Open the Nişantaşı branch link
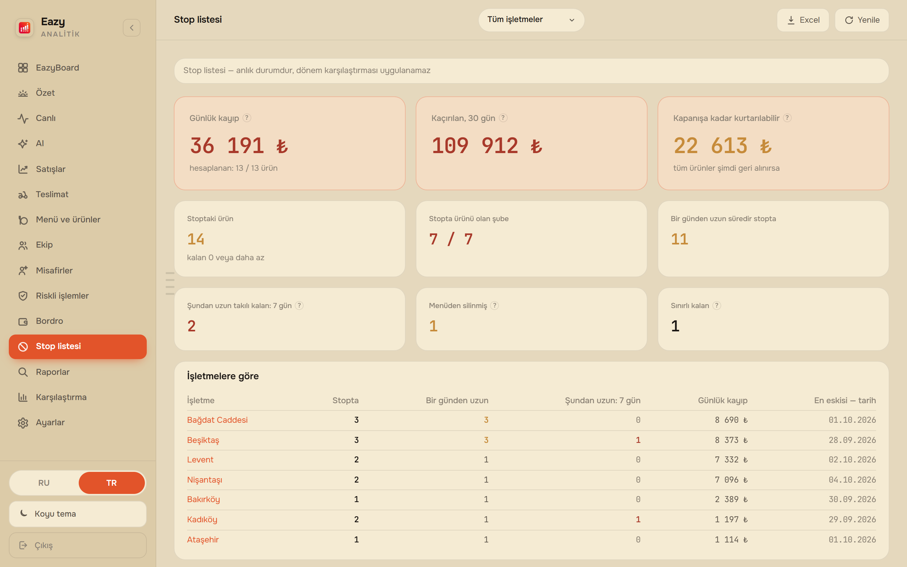 [205, 480]
